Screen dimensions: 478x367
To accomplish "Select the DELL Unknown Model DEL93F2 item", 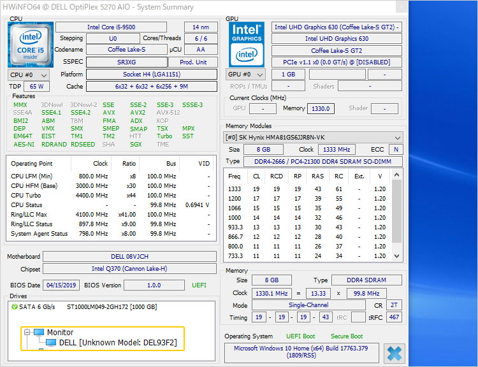I will [118, 343].
